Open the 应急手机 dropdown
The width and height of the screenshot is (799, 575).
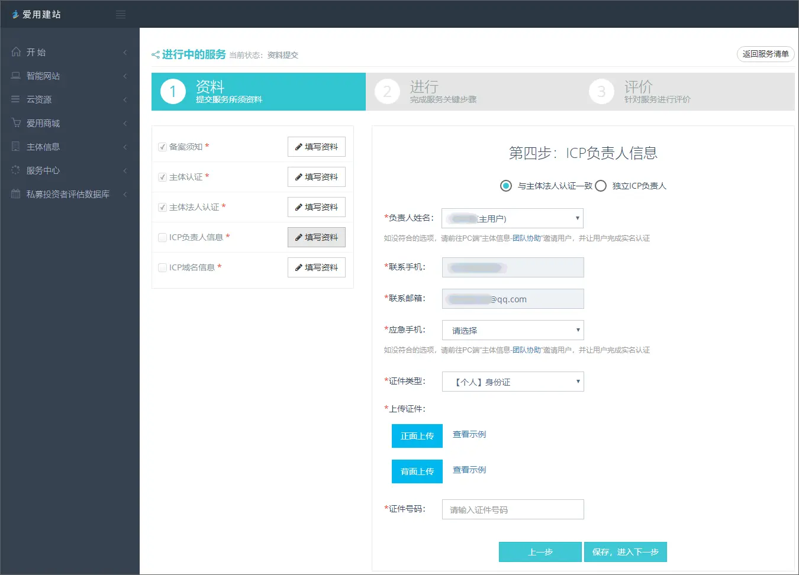[513, 330]
